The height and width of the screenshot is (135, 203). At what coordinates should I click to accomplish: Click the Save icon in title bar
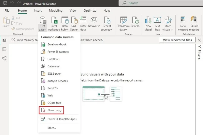5,3
